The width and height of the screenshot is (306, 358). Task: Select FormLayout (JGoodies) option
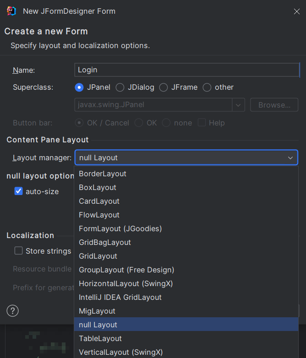click(x=120, y=228)
